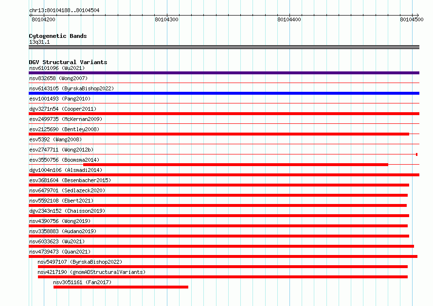Open variant esv2125690 (Bentley2008) label

click(64, 129)
